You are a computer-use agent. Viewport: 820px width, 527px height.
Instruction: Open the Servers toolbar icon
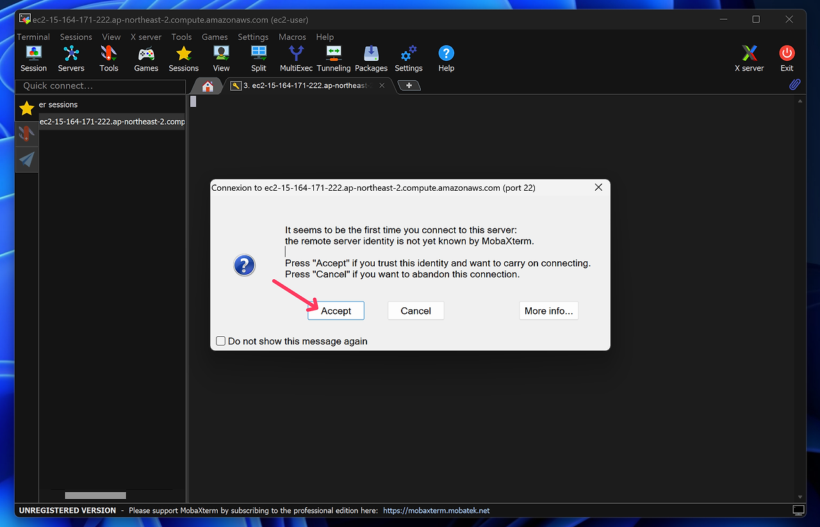coord(71,58)
